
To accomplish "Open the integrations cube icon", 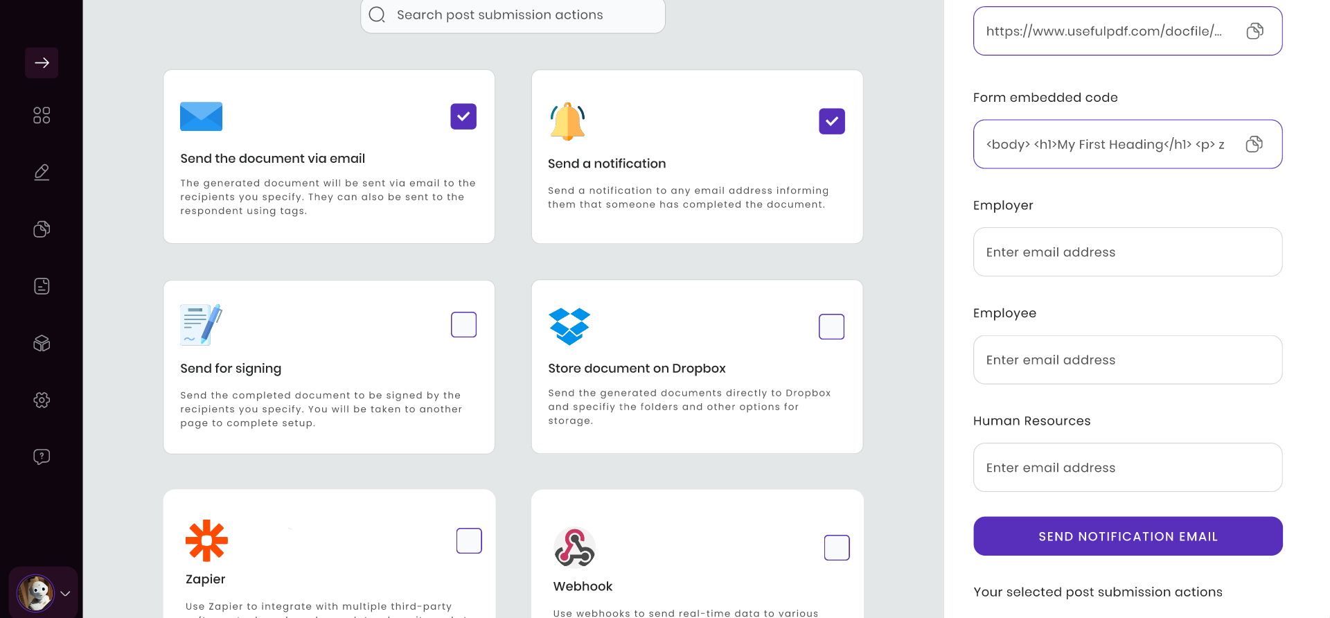I will (41, 343).
